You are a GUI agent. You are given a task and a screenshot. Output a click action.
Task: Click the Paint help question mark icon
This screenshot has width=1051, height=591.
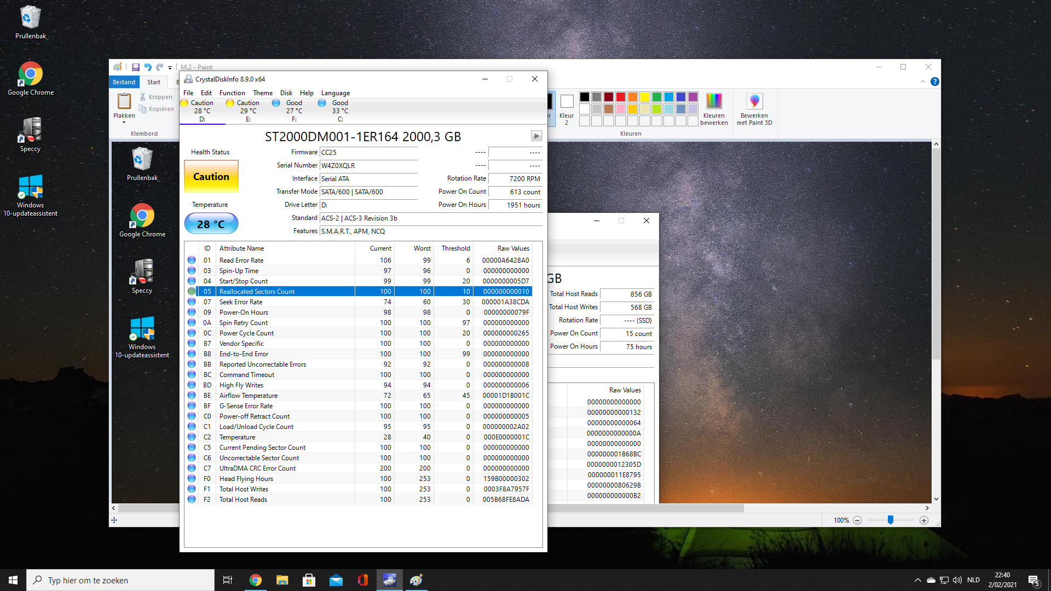934,82
